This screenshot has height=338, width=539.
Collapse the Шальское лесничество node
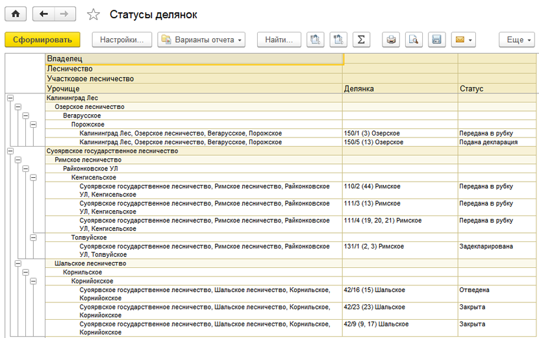(18, 263)
